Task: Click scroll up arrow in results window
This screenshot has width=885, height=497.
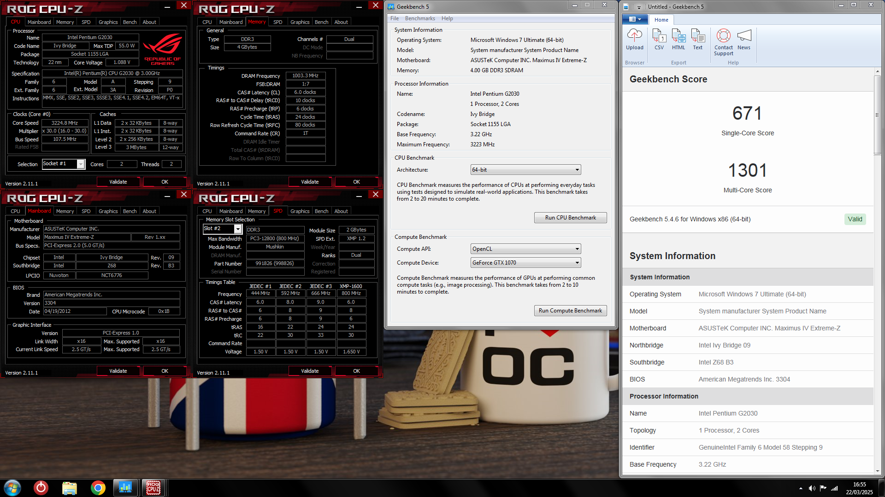Action: click(x=877, y=72)
